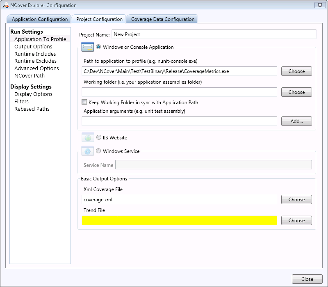Viewport: 328px width, 287px height.
Task: Click the yellow Trend File field
Action: (179, 221)
